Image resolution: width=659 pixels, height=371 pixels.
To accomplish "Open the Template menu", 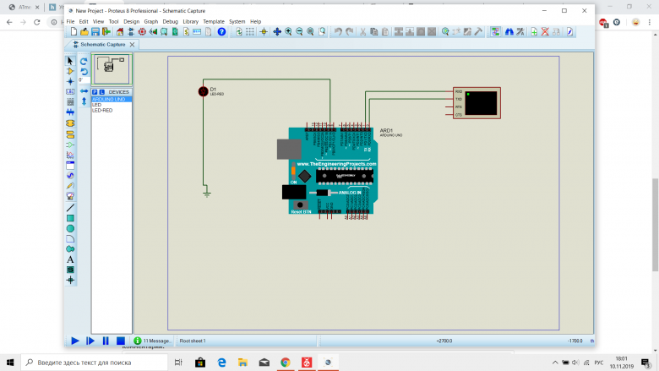I will [214, 21].
